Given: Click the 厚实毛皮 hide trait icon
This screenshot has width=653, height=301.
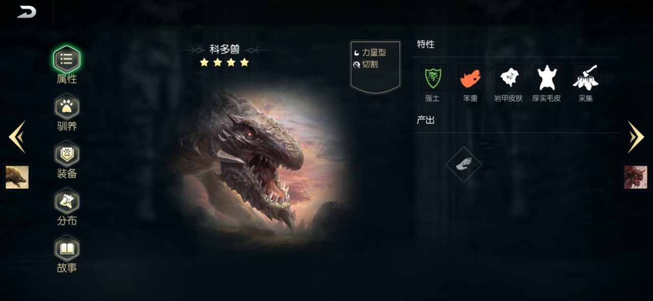Looking at the screenshot, I should click(x=547, y=78).
